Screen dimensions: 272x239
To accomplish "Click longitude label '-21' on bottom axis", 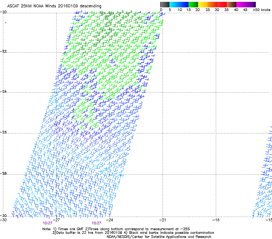I will click(162, 220).
